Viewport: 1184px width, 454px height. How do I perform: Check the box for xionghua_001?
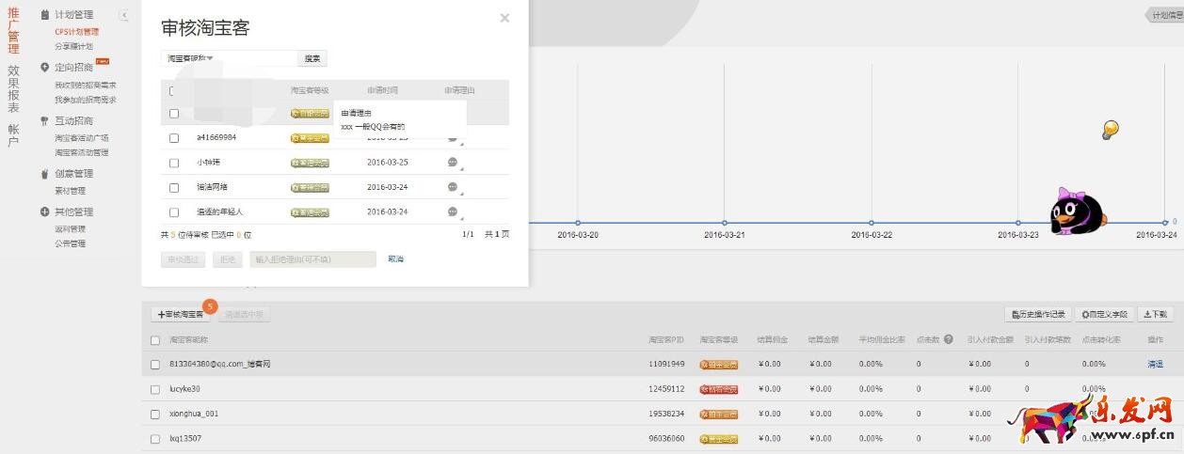(156, 414)
